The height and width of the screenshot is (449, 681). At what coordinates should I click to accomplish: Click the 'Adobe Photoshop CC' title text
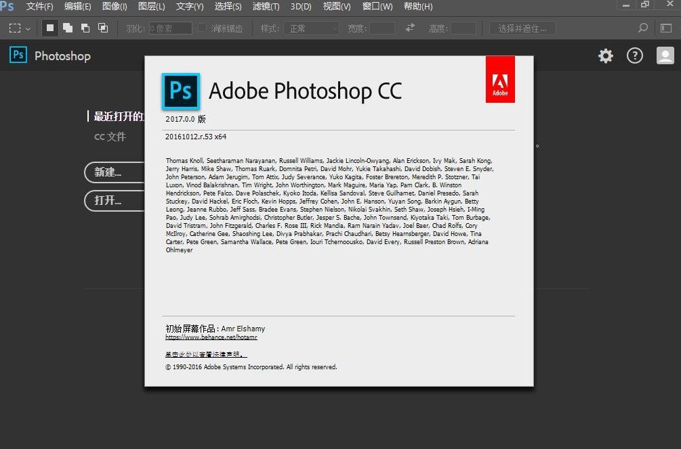pos(306,91)
